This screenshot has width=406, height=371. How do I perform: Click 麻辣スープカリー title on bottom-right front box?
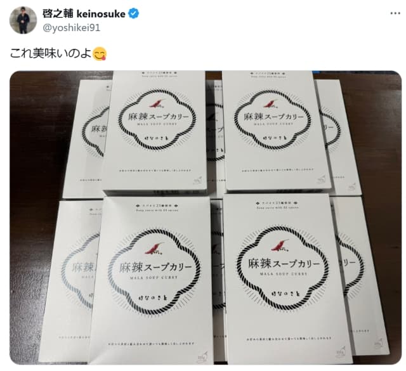[284, 264]
